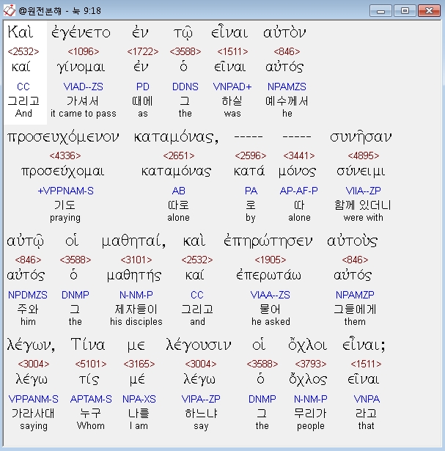Viewport: 445px width, 451px height.
Task: Click the gloss 'it came to pass'
Action: pos(84,114)
